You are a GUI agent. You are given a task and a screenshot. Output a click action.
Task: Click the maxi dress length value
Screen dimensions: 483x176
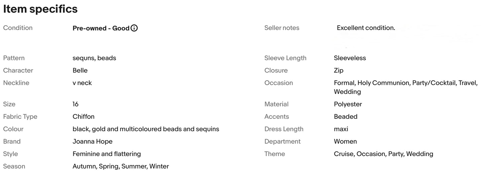coord(341,129)
